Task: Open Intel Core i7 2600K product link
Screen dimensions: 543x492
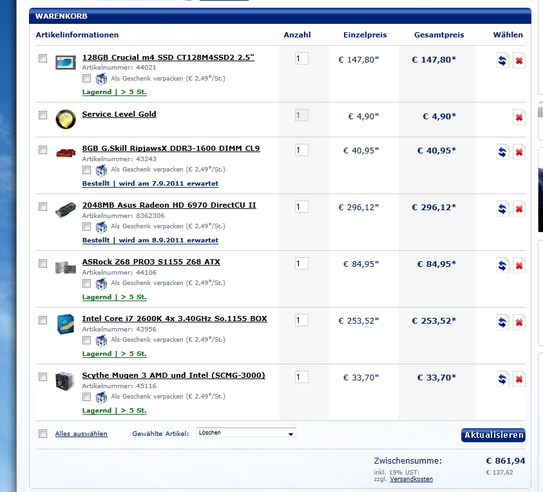Action: point(174,319)
